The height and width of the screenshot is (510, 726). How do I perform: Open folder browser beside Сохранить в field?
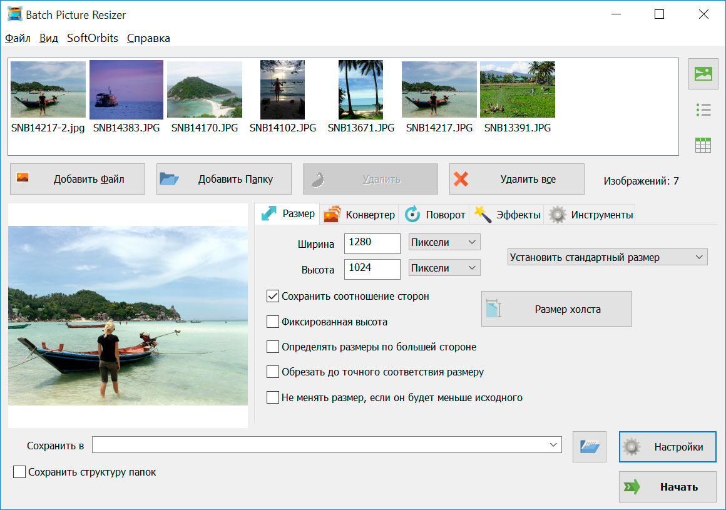[x=588, y=446]
